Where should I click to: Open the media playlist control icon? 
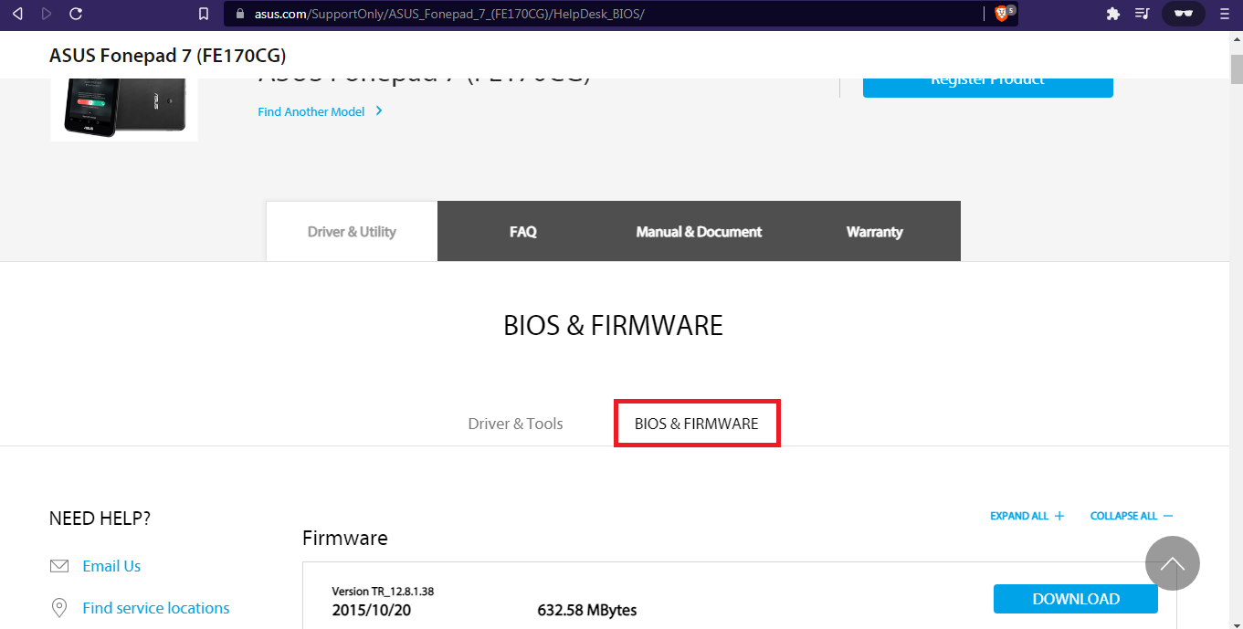(1142, 14)
